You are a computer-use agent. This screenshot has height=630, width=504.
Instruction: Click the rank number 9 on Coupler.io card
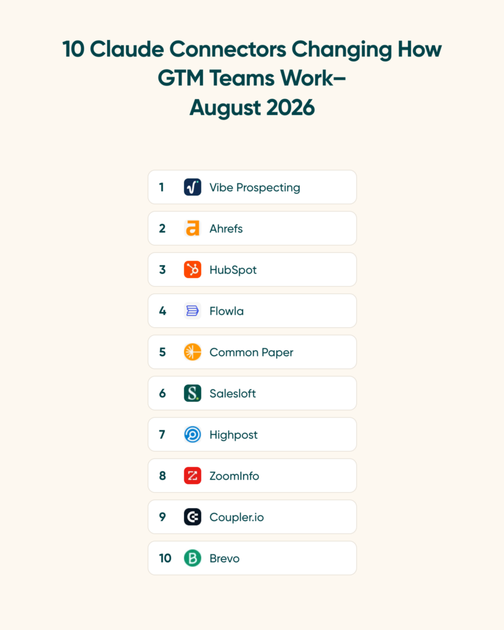(x=162, y=517)
